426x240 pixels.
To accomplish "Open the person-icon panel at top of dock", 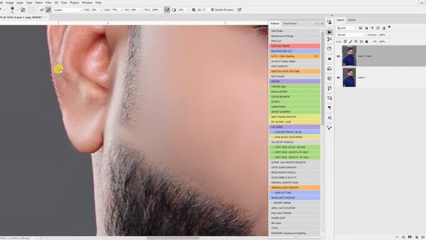I will (x=329, y=22).
